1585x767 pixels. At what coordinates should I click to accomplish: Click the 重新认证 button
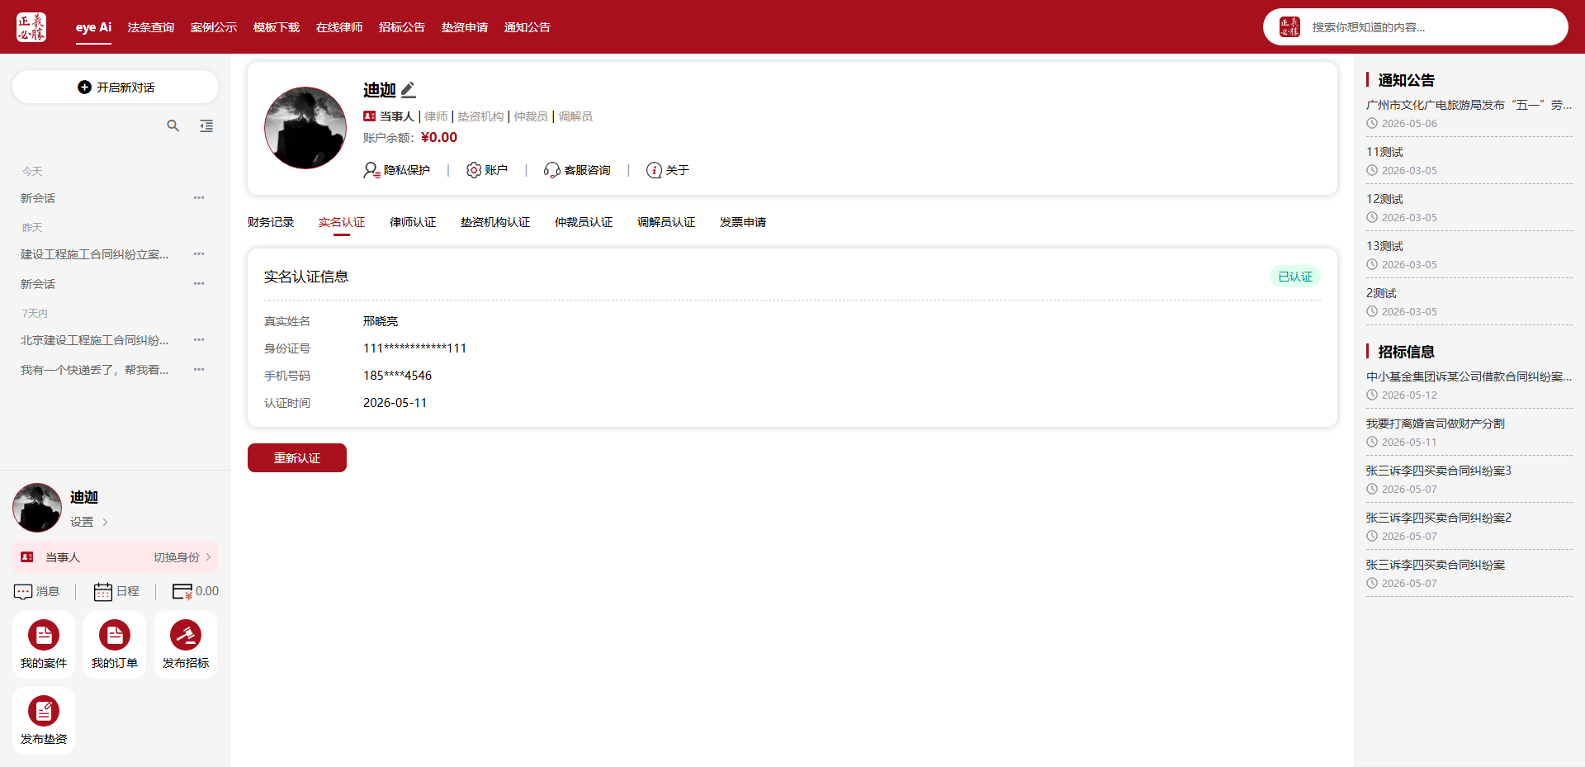pyautogui.click(x=297, y=458)
